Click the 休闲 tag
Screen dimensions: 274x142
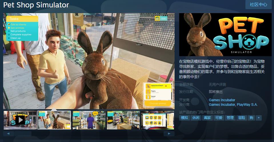[196, 118]
